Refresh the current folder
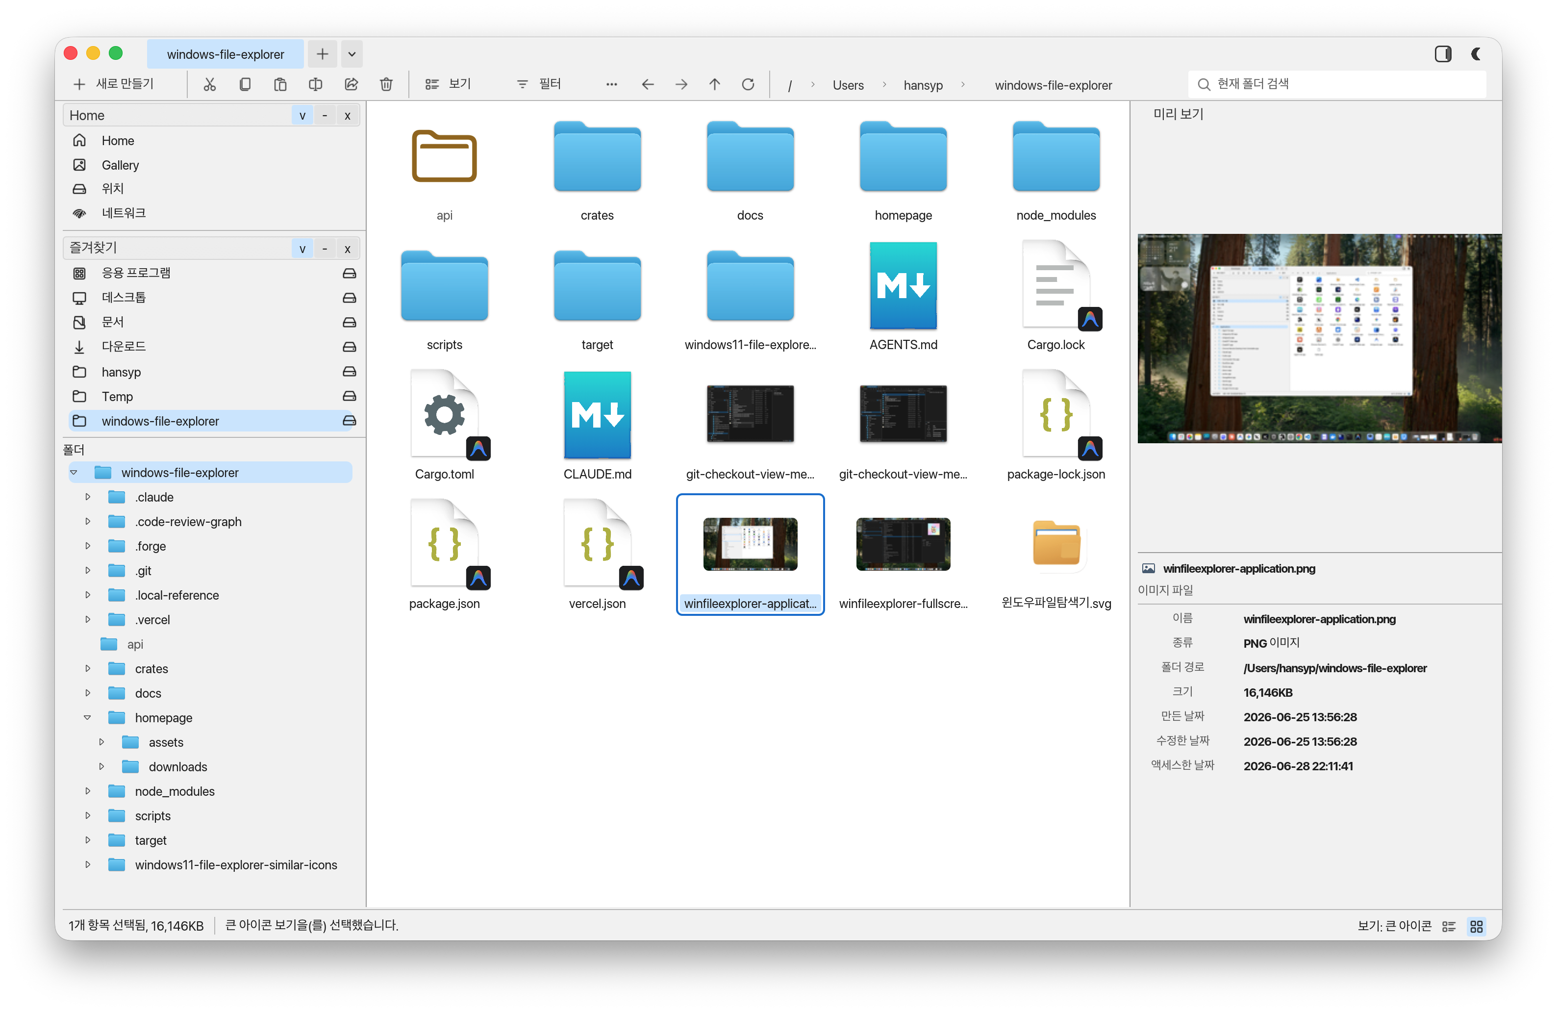 point(749,84)
